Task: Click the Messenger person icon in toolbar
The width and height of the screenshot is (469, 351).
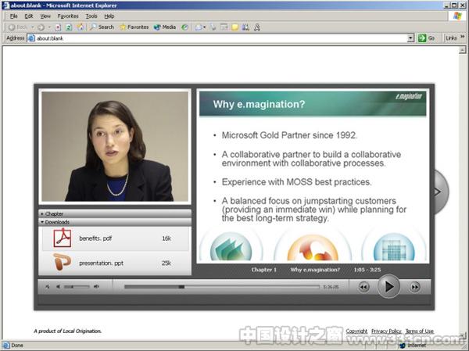Action: [x=257, y=27]
